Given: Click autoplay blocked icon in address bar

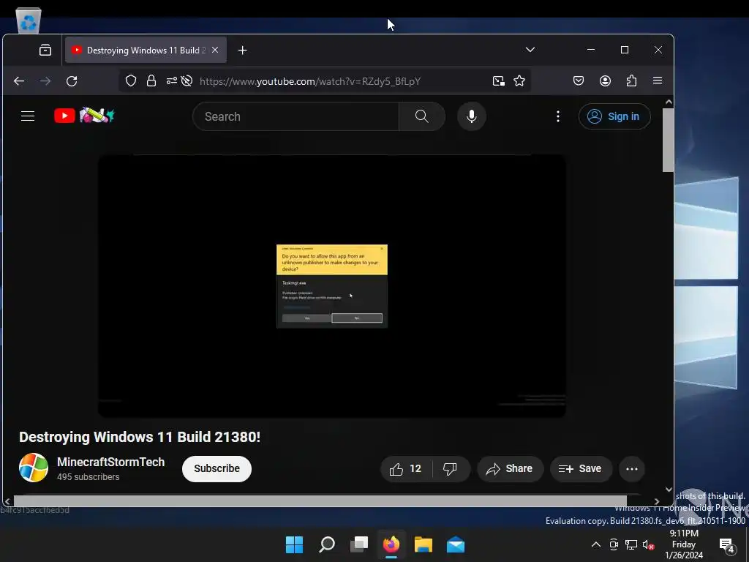Looking at the screenshot, I should click(187, 80).
